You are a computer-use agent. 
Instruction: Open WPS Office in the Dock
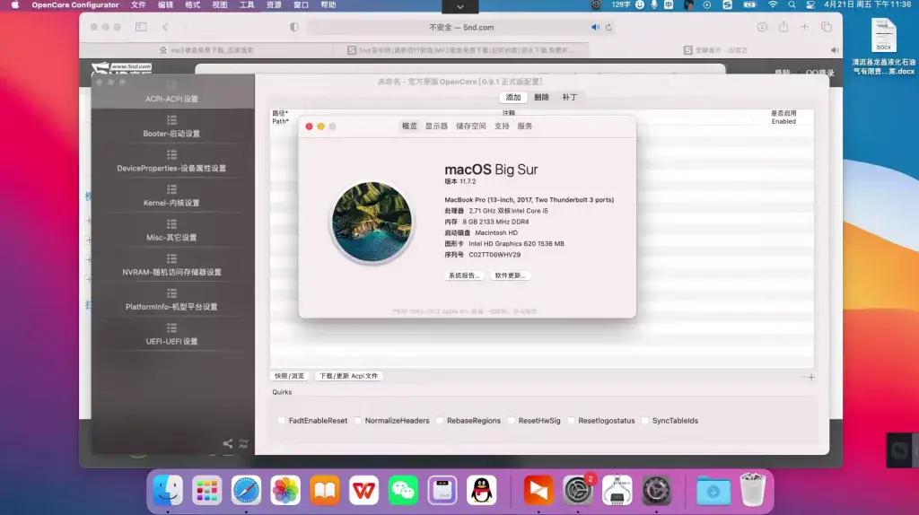tap(363, 490)
